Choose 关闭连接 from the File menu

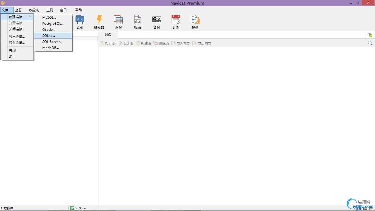17,29
